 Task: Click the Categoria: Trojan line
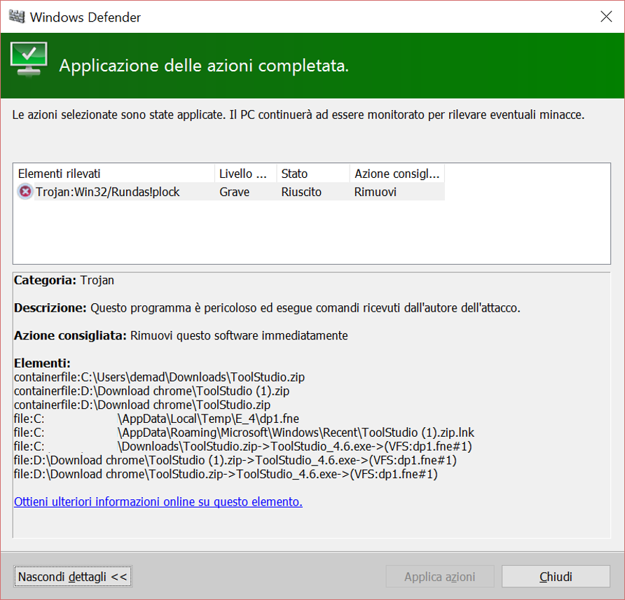coord(64,280)
